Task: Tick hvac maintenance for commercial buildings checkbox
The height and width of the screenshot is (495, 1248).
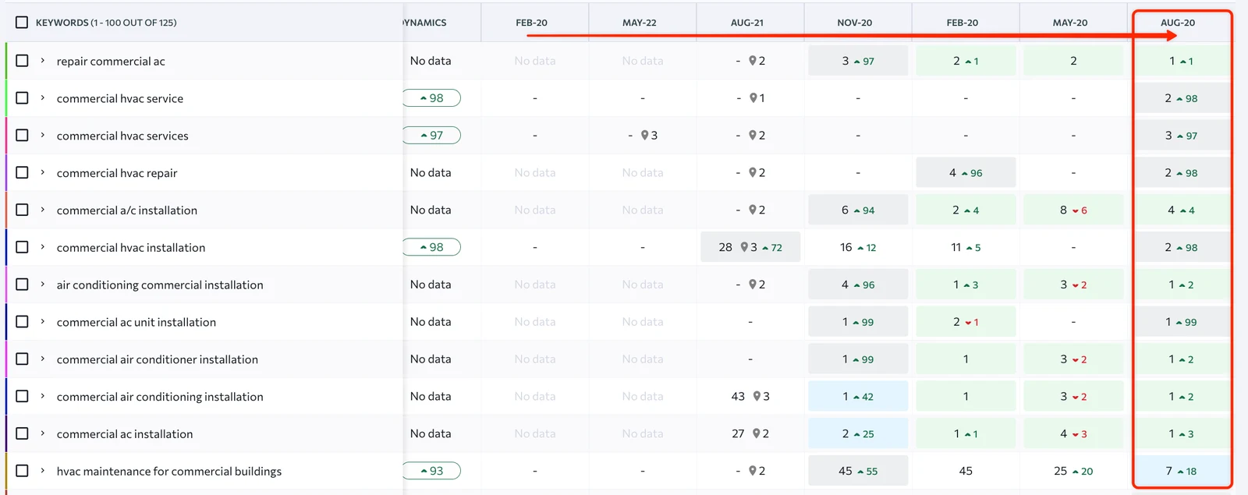Action: (x=22, y=471)
